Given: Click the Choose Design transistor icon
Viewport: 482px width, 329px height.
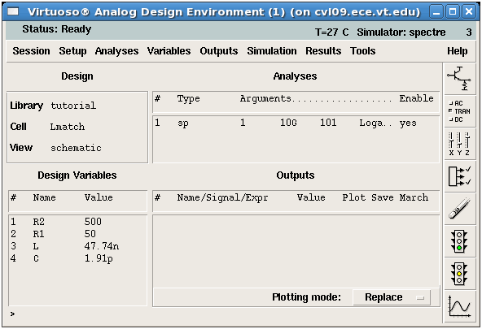Looking at the screenshot, I should [459, 79].
